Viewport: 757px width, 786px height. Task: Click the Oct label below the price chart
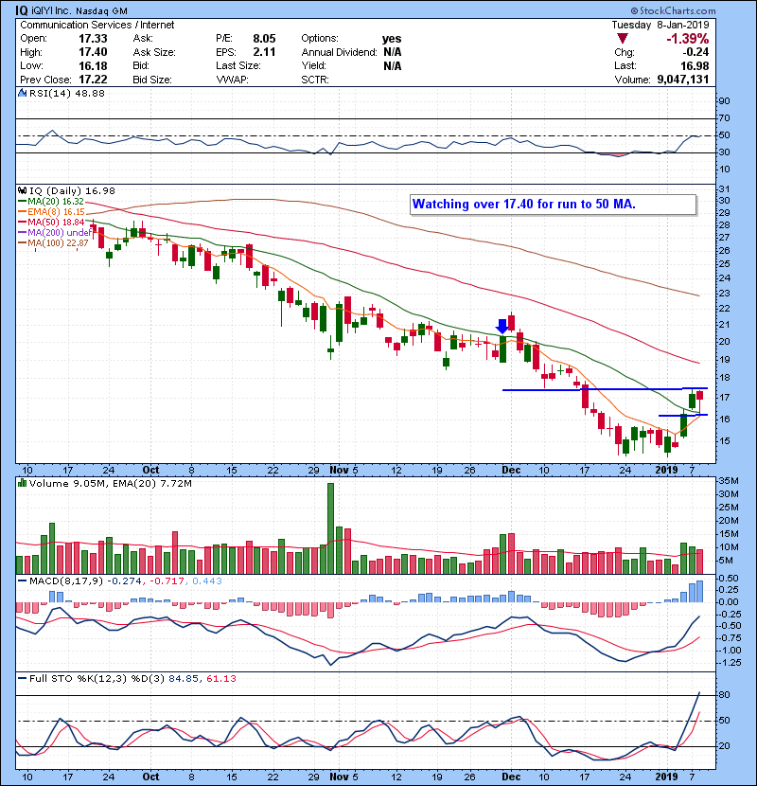(x=150, y=471)
